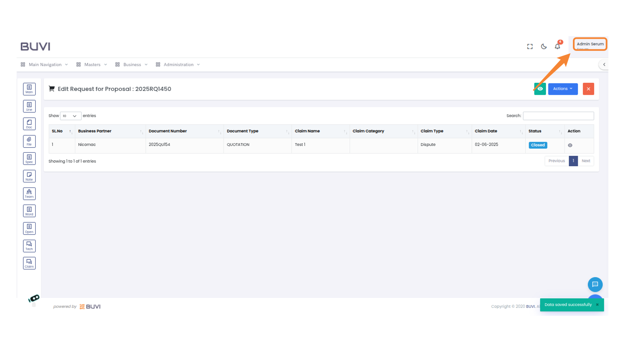Image resolution: width=625 pixels, height=352 pixels.
Task: Open the Administration menu
Action: [178, 65]
